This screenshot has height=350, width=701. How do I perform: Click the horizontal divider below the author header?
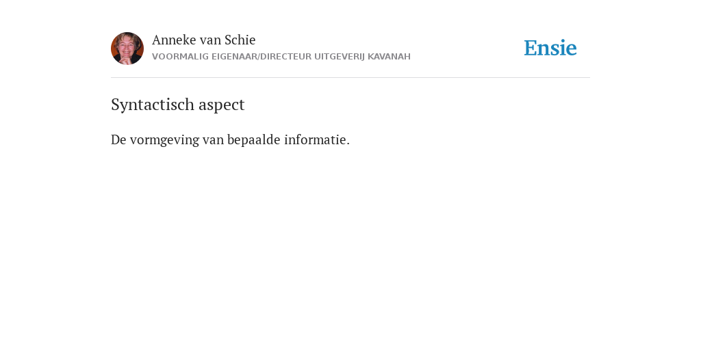(x=350, y=78)
